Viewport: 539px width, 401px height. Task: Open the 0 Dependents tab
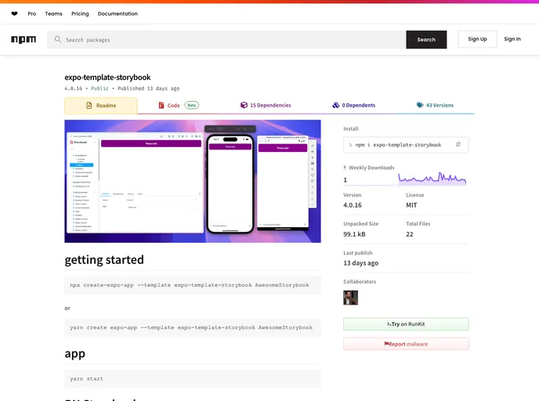coord(354,105)
